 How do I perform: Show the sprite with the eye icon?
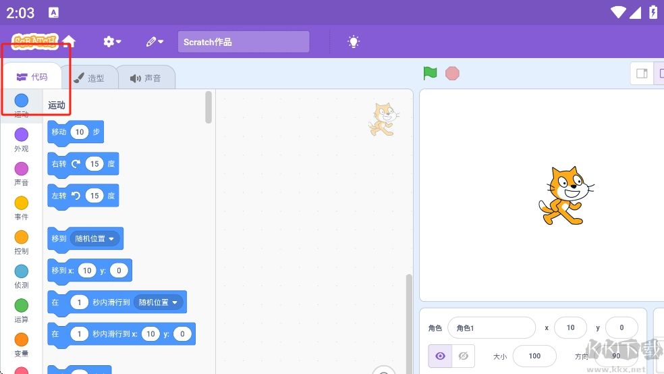click(441, 356)
